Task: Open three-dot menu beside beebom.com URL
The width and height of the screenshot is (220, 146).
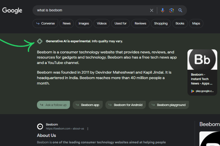Action: (88, 129)
